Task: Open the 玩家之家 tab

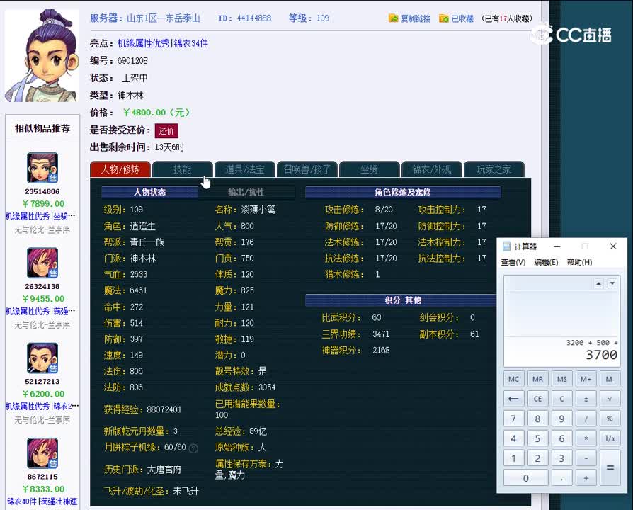Action: (494, 169)
